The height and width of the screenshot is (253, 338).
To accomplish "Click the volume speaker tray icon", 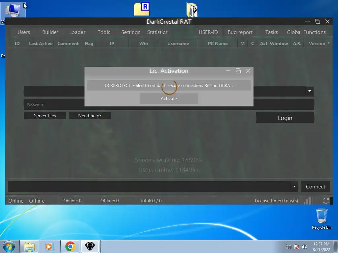I will coord(304,247).
